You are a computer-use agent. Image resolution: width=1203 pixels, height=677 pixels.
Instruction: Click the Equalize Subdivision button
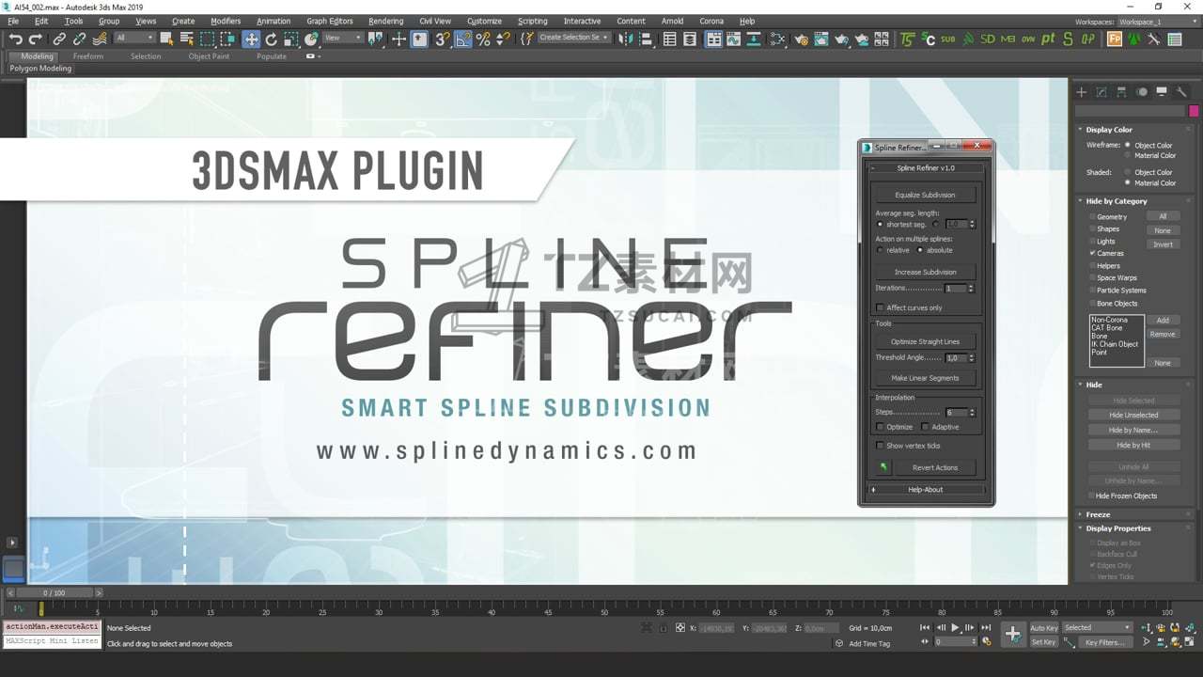[925, 195]
